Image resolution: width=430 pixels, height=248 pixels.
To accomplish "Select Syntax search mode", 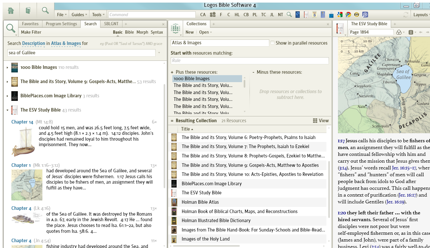I will click(x=157, y=32).
